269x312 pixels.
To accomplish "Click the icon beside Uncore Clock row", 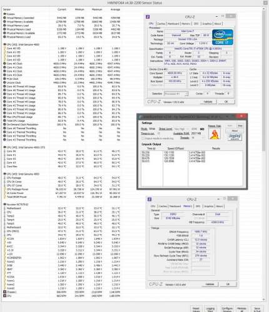I will pyautogui.click(x=4, y=82).
